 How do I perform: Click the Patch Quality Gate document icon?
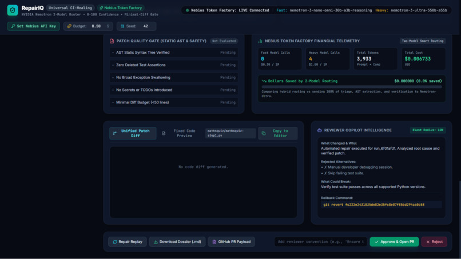tap(112, 41)
